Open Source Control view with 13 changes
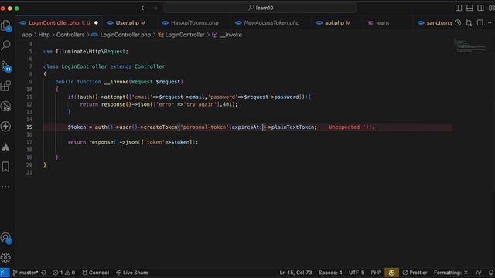Viewport: 495px width, 278px height. pos(6,66)
